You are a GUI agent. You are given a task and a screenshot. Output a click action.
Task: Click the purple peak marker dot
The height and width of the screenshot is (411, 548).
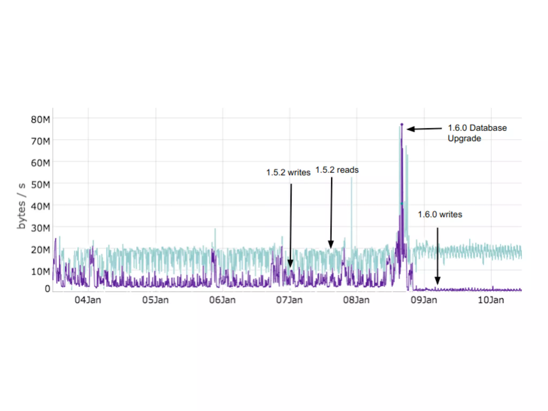point(402,124)
